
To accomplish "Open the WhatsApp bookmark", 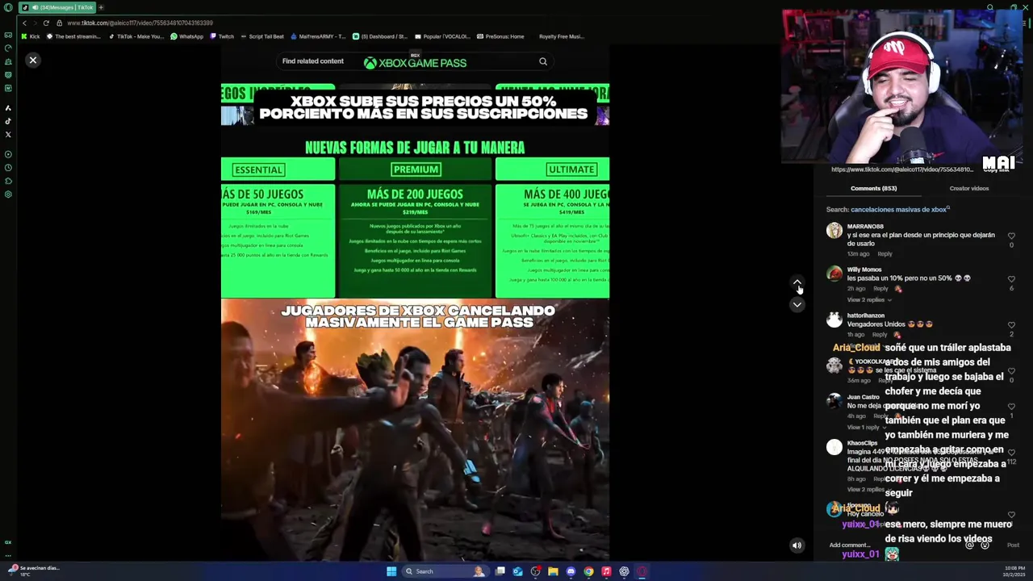I will click(x=186, y=36).
